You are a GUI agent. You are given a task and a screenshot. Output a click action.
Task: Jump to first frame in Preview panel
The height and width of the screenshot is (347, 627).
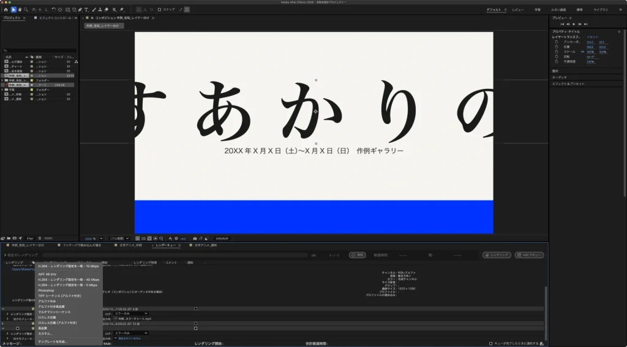pyautogui.click(x=562, y=25)
